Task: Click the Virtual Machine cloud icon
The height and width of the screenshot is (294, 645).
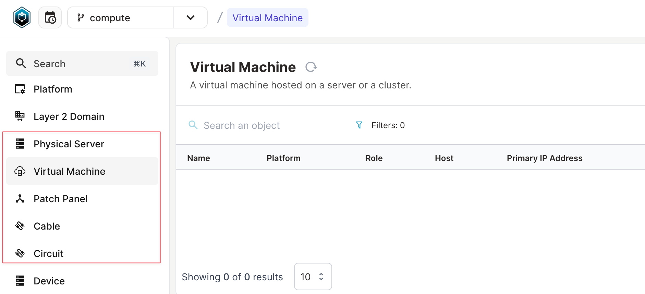Action: point(20,171)
